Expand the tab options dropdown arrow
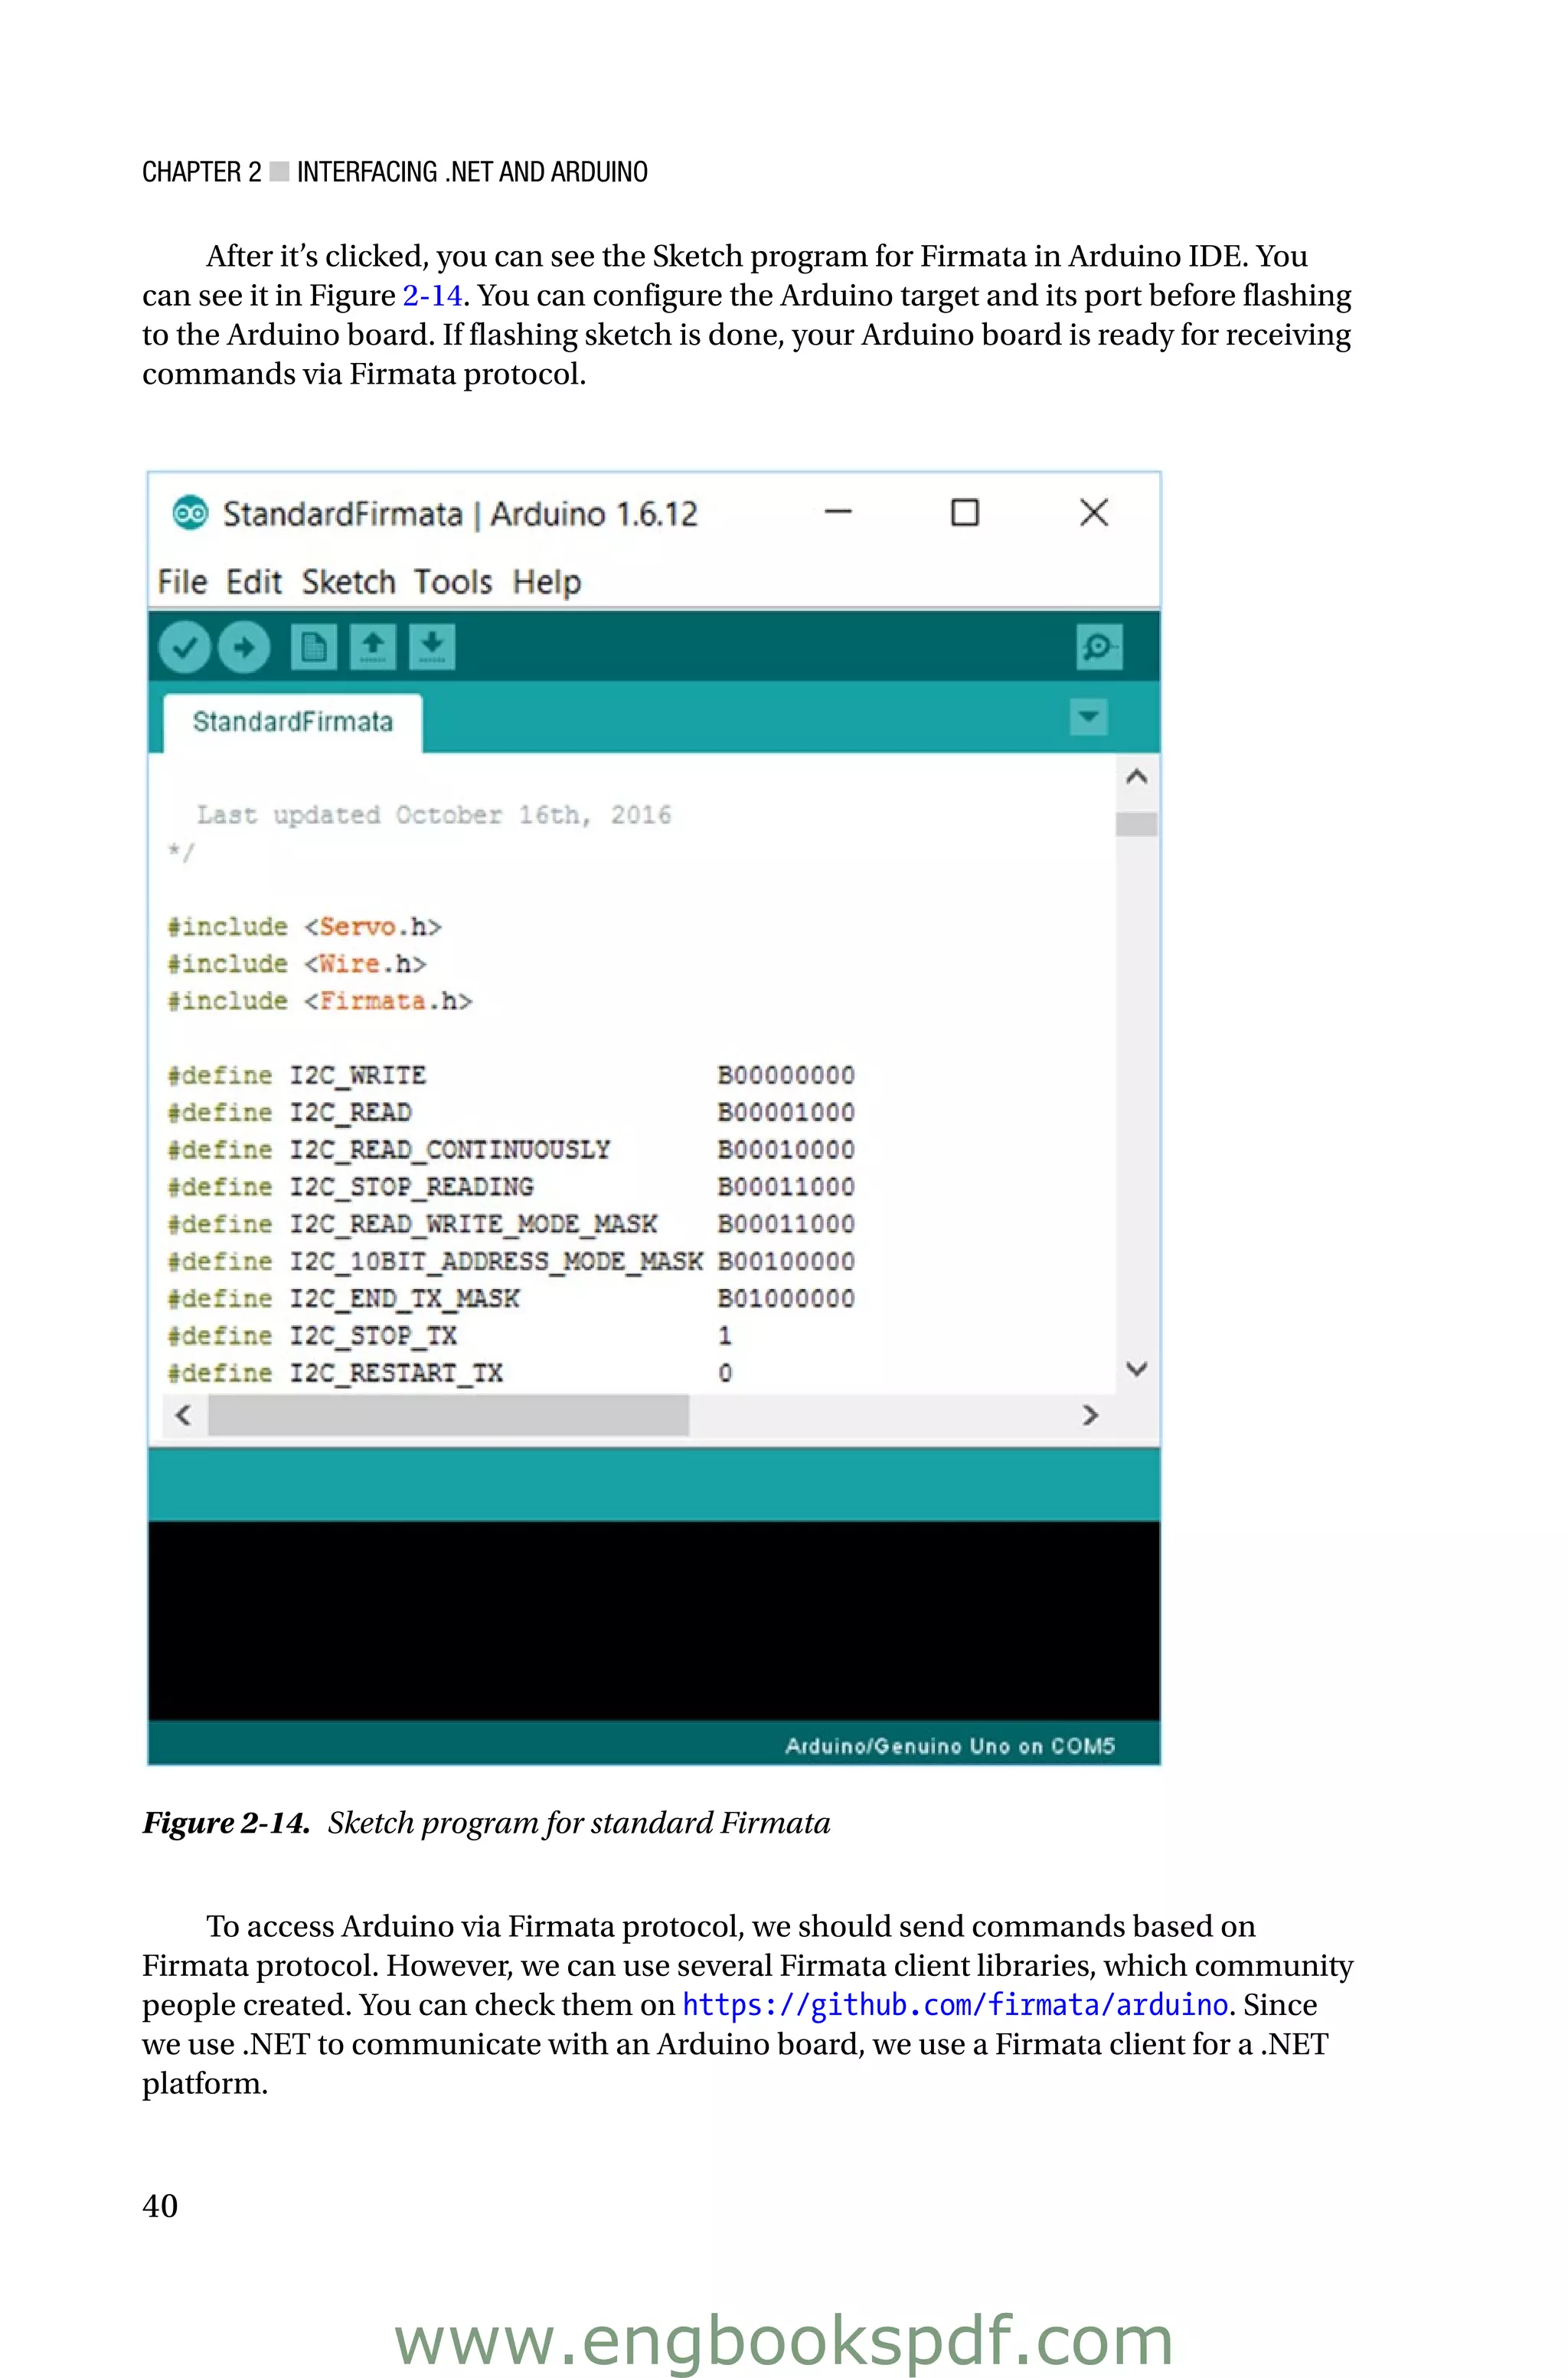1568x2378 pixels. click(x=1089, y=717)
